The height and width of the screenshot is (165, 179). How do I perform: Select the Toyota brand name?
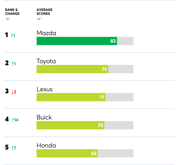tap(46, 61)
